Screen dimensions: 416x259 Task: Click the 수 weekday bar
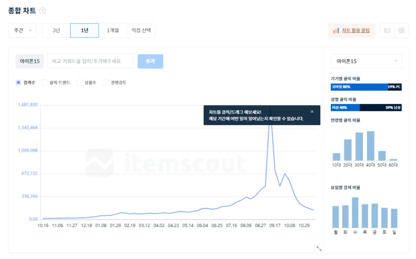tap(355, 213)
